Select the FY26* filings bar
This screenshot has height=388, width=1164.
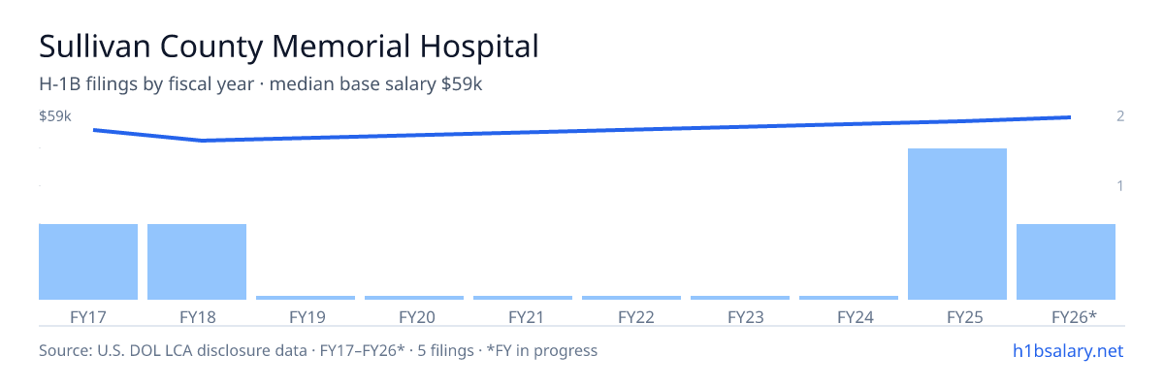tap(1066, 262)
